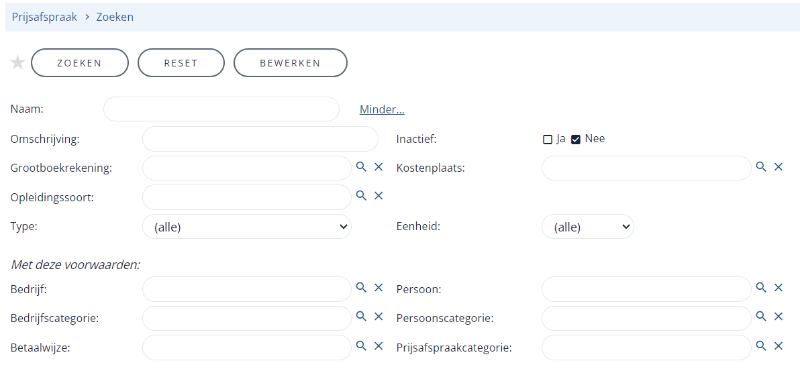Viewport: 800px width, 369px height.
Task: Clear the Bedrijfscategorie field with X
Action: (379, 317)
